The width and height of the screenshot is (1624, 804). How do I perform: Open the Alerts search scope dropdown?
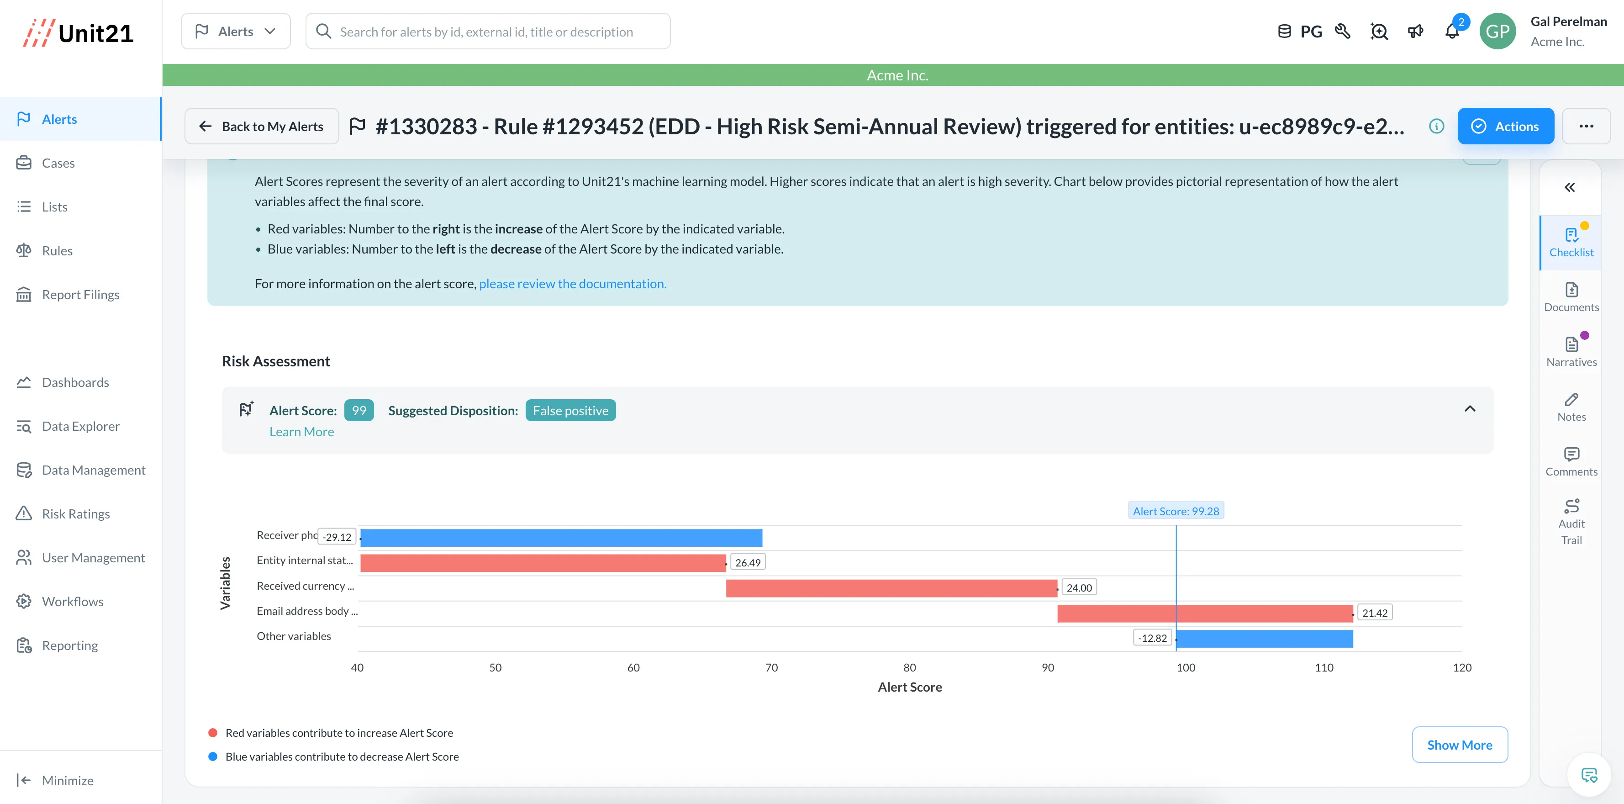236,32
